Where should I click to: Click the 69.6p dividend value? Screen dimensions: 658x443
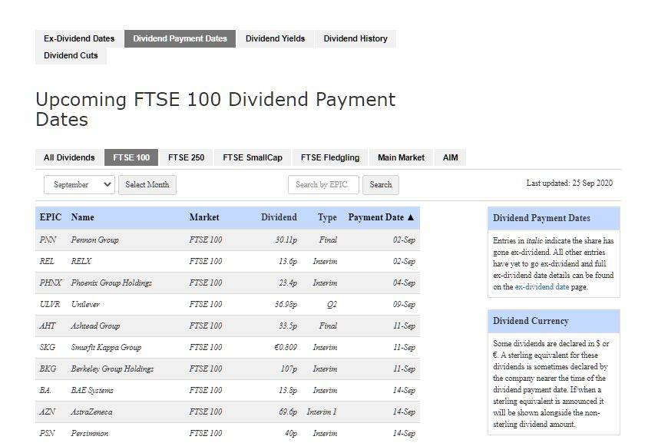(x=288, y=412)
